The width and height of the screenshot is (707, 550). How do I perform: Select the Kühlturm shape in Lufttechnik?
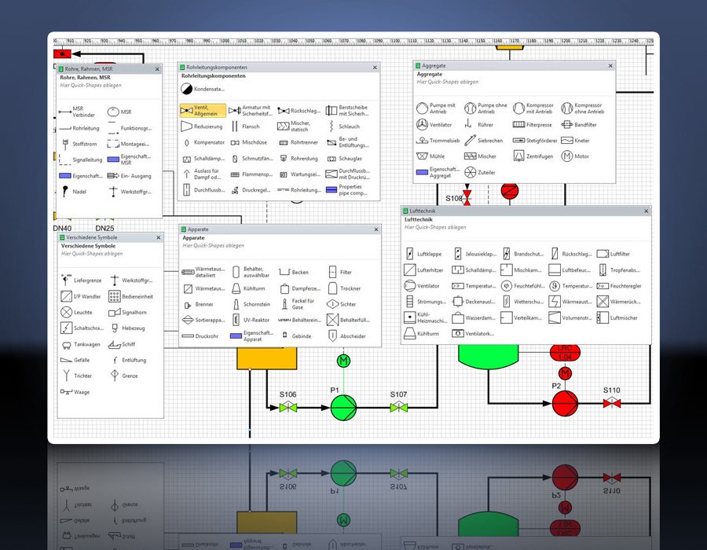421,334
